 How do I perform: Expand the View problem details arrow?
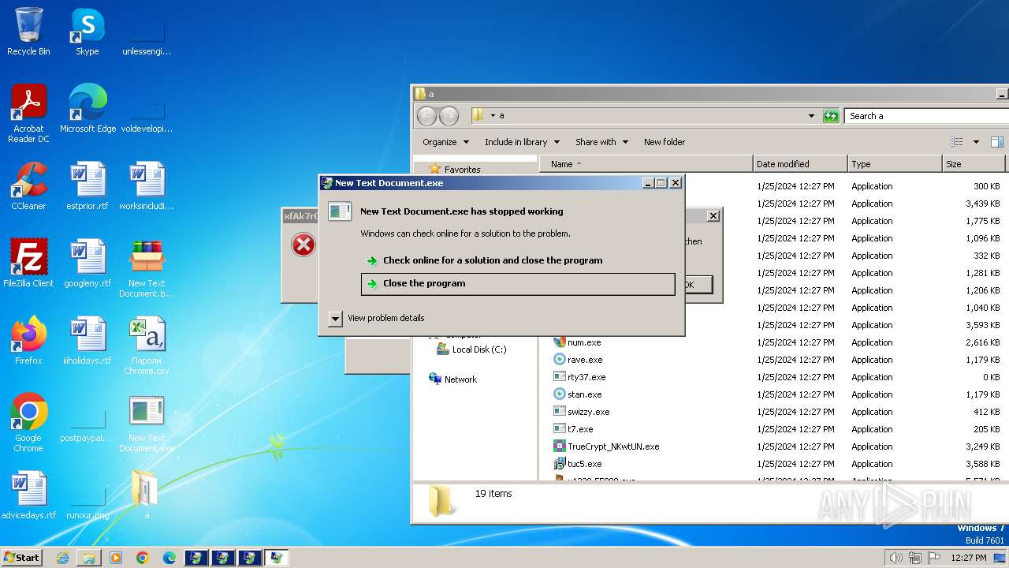coord(335,318)
